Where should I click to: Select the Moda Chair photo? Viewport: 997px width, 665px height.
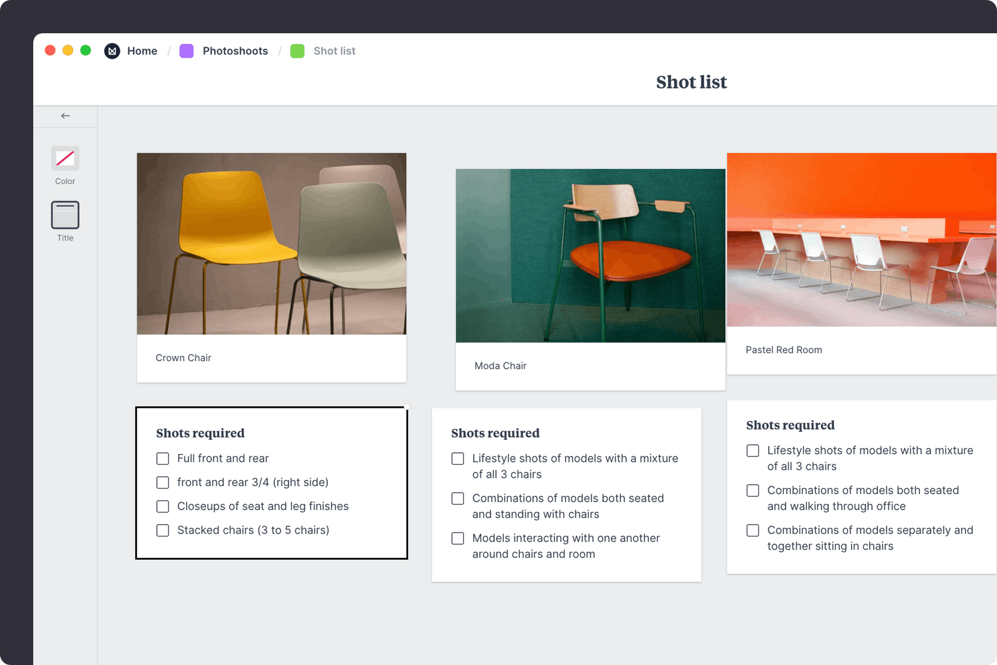(x=590, y=255)
